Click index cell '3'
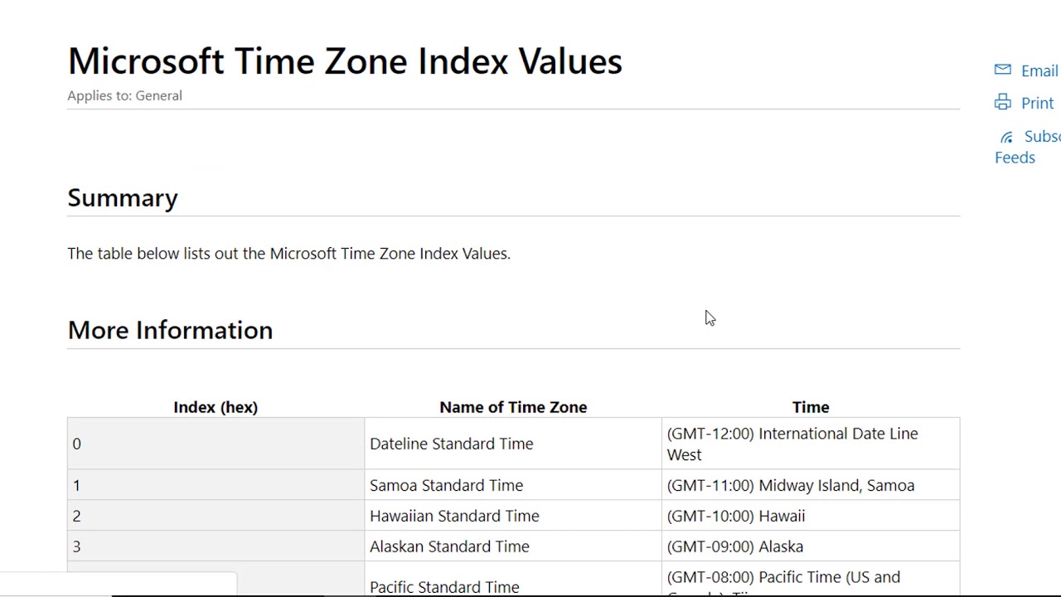Viewport: 1061px width, 597px height. [216, 546]
